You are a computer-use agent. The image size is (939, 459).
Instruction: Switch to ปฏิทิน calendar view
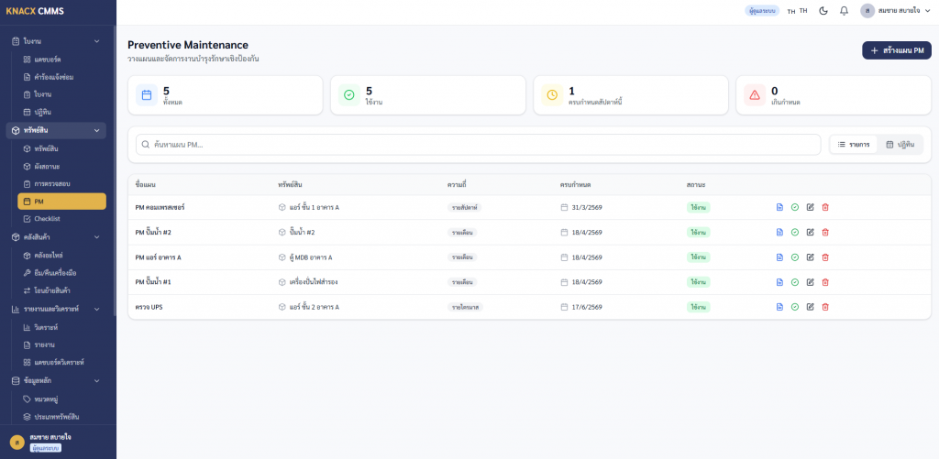coord(900,145)
